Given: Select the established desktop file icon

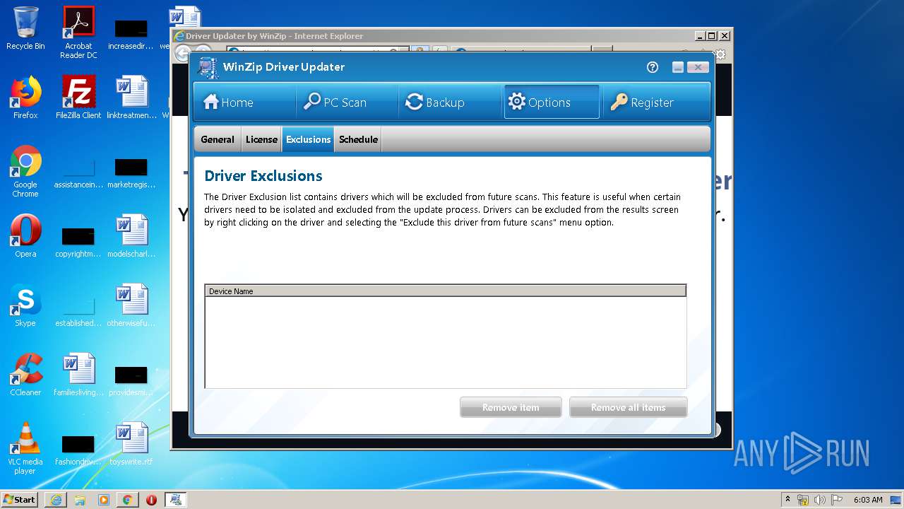Looking at the screenshot, I should (x=78, y=311).
